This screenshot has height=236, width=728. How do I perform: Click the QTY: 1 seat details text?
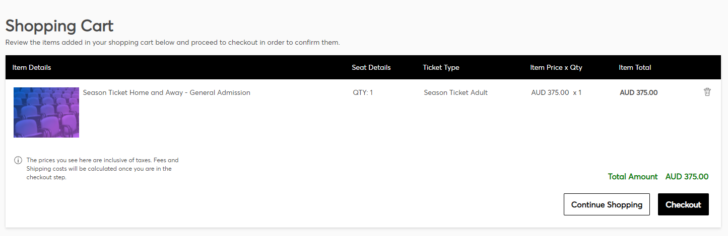pyautogui.click(x=363, y=92)
